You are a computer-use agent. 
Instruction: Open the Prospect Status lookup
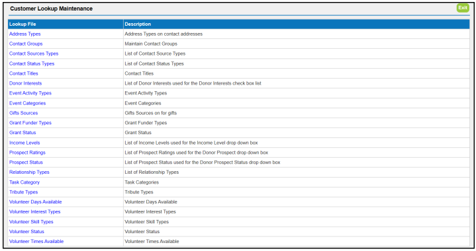(26, 162)
